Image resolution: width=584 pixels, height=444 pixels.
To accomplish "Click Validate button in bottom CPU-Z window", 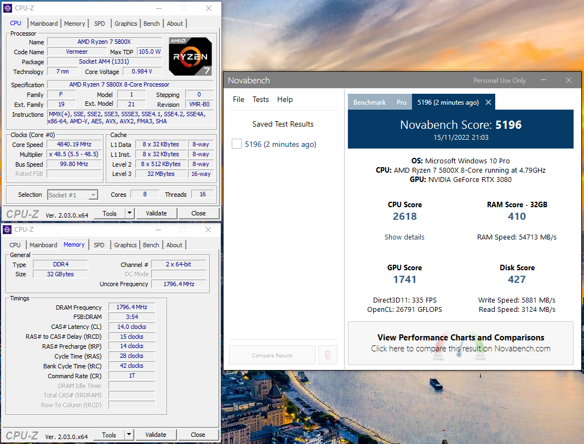I will point(156,435).
